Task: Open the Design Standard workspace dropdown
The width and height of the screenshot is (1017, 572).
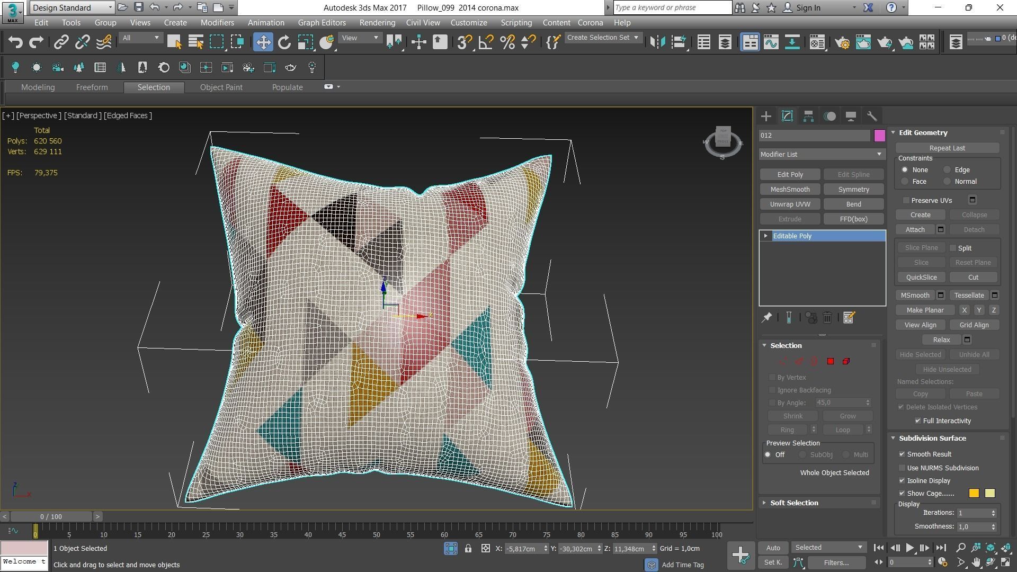Action: (x=72, y=7)
